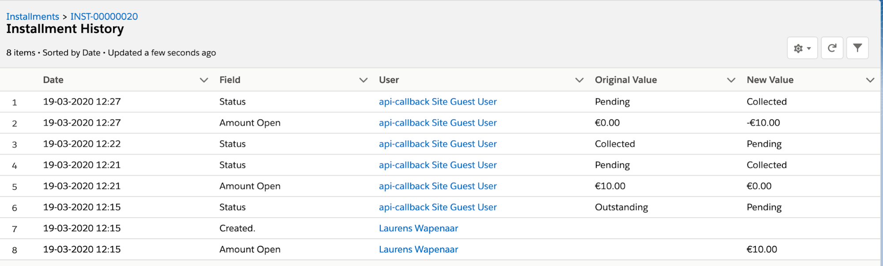Open the New Value column chevron

click(870, 80)
